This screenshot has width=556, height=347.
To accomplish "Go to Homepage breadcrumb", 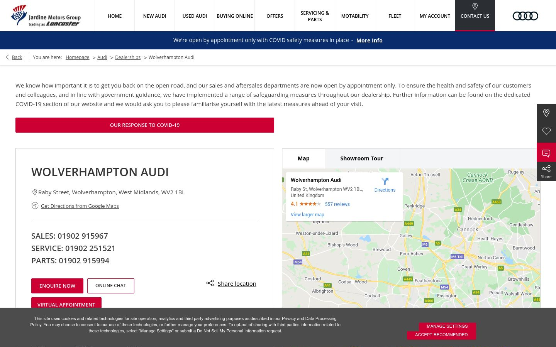I will tap(77, 57).
